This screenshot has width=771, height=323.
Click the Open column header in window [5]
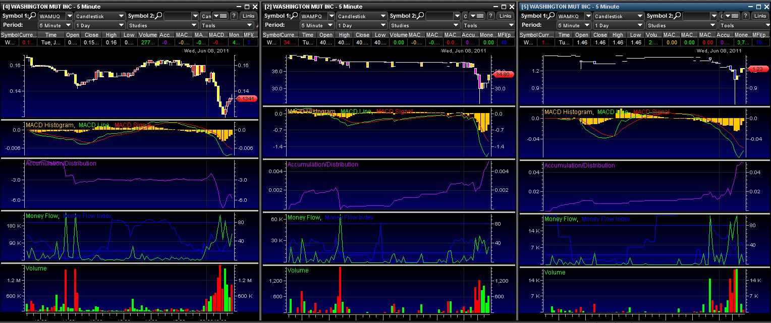582,35
